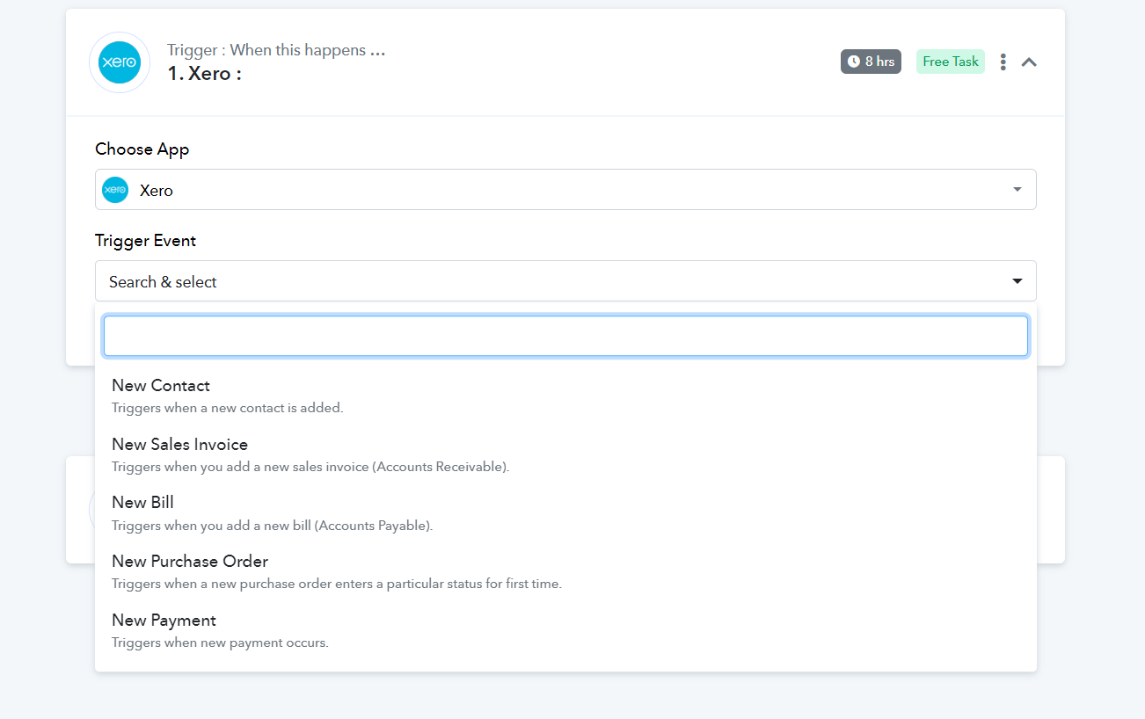Click the Choose App label
The image size is (1145, 719).
[142, 149]
